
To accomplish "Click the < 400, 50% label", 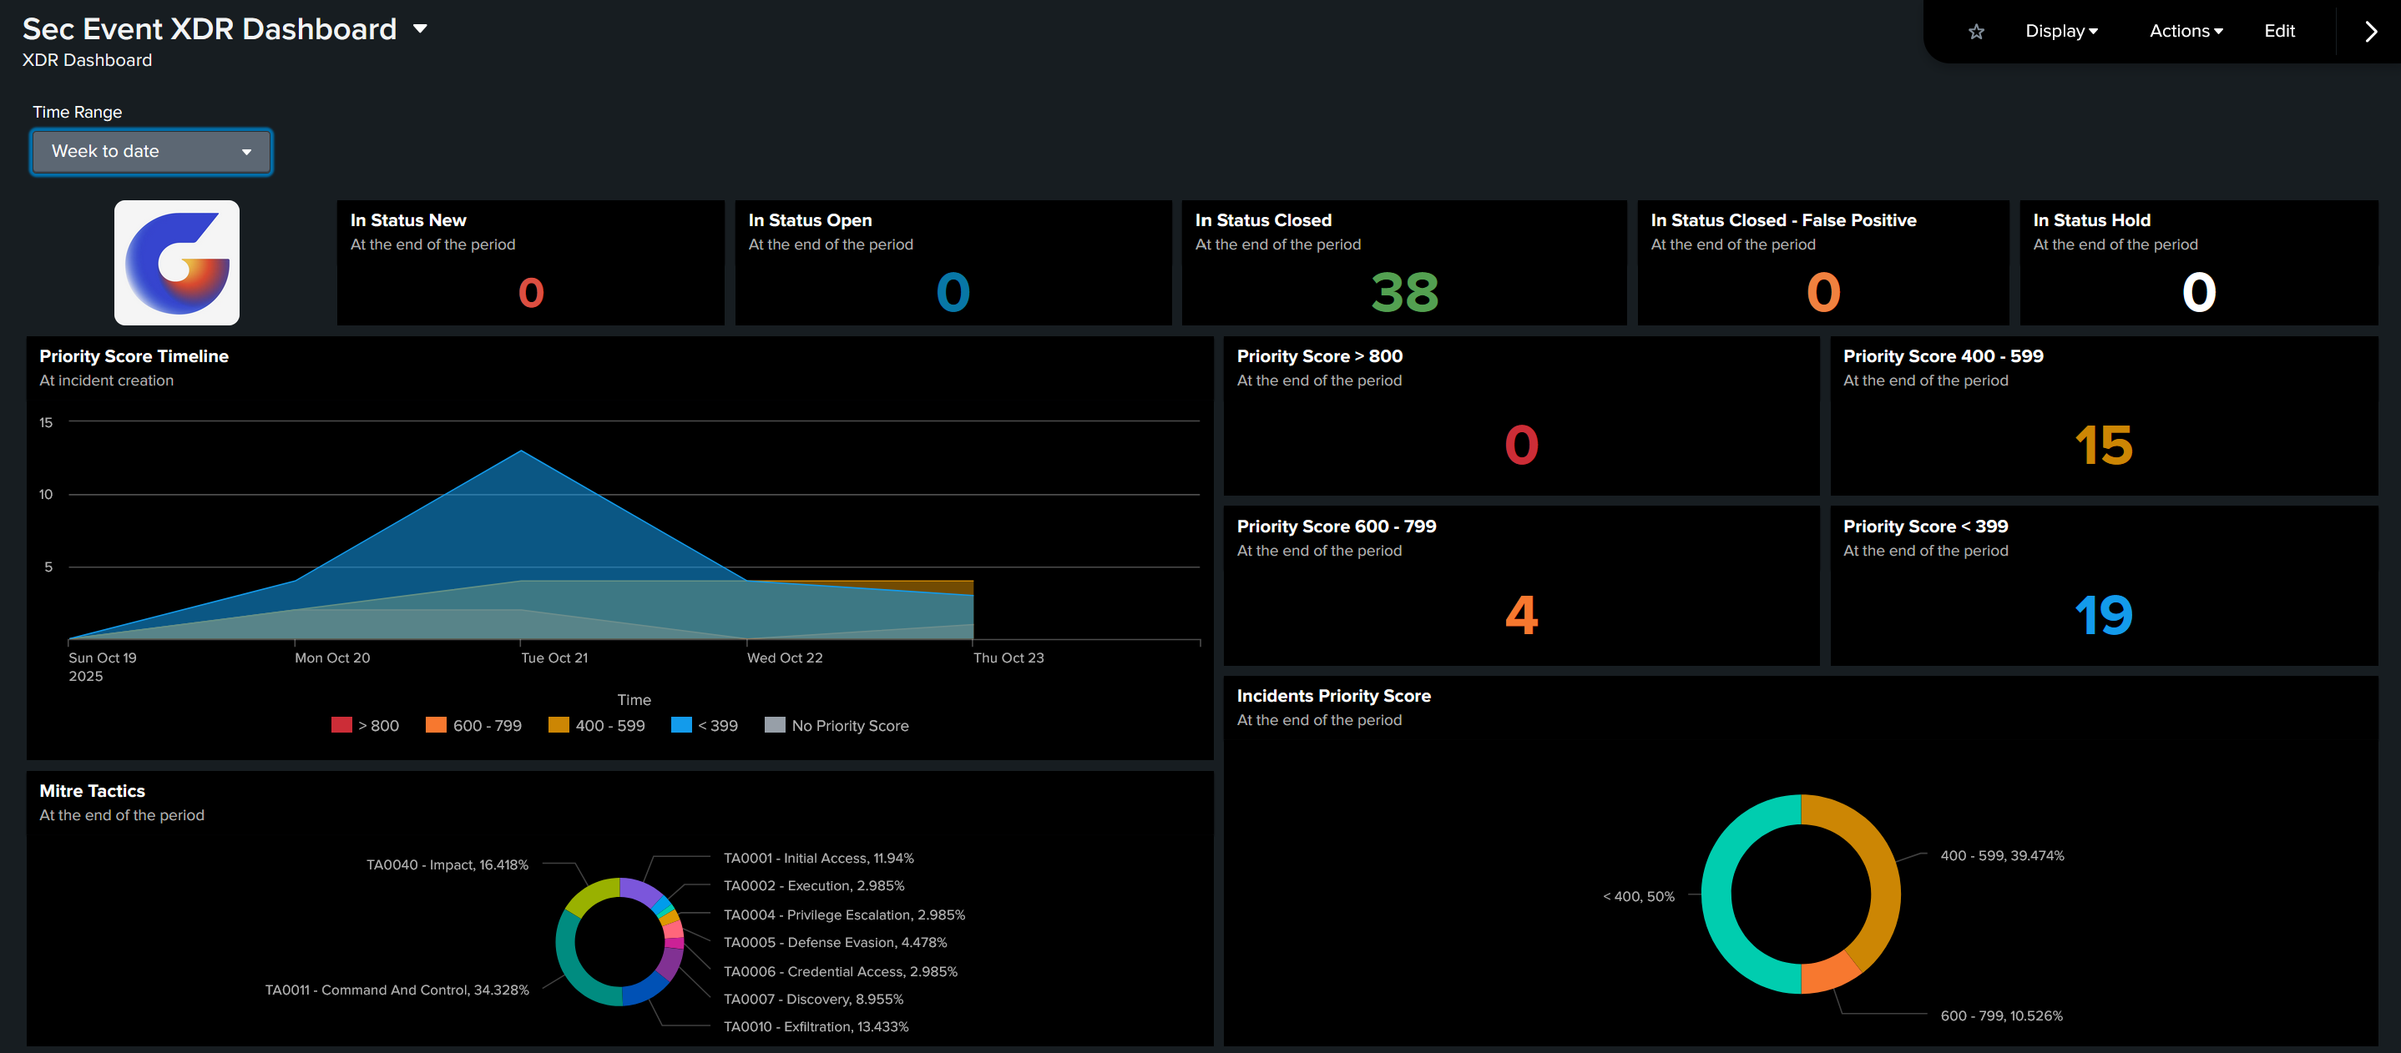I will tap(1638, 896).
